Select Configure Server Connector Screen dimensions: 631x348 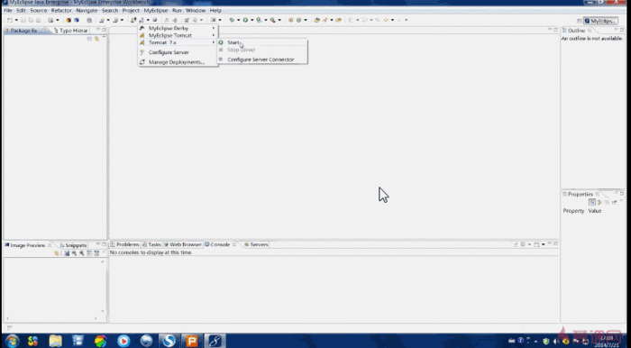coord(261,60)
